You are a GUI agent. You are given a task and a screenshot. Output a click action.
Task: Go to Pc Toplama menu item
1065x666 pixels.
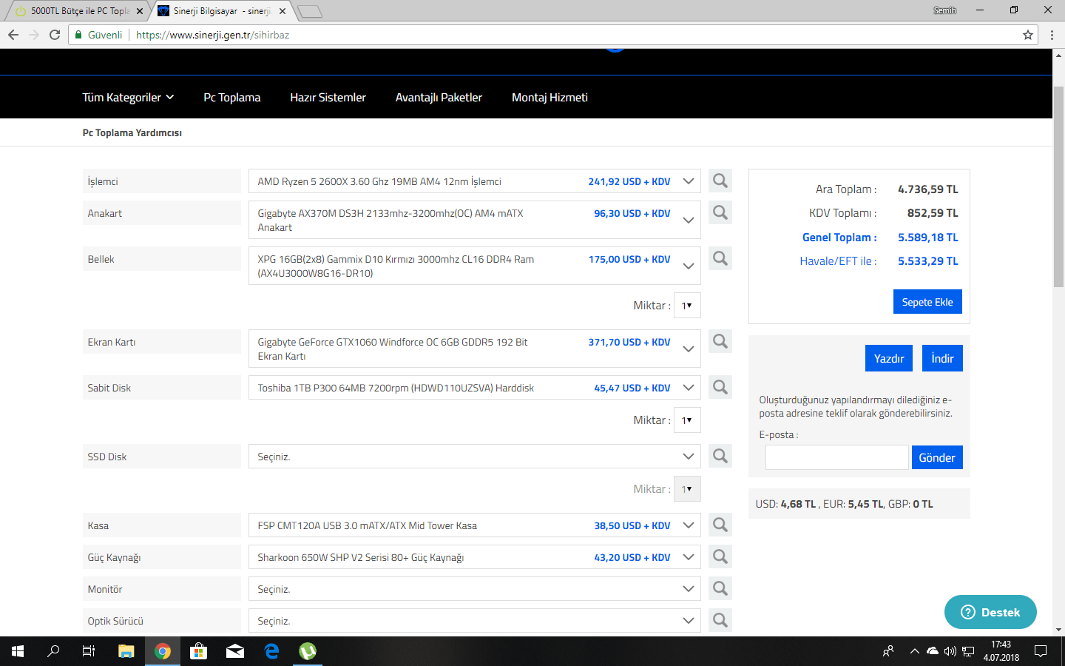(x=232, y=97)
